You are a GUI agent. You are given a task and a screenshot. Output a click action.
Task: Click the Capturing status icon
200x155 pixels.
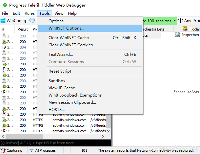click(x=3, y=150)
